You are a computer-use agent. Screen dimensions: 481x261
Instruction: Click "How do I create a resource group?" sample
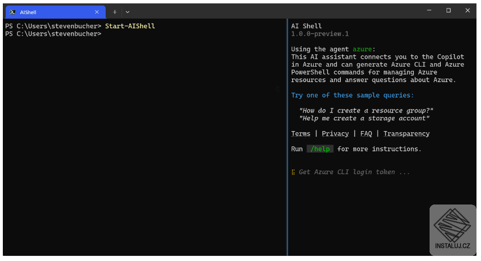366,111
